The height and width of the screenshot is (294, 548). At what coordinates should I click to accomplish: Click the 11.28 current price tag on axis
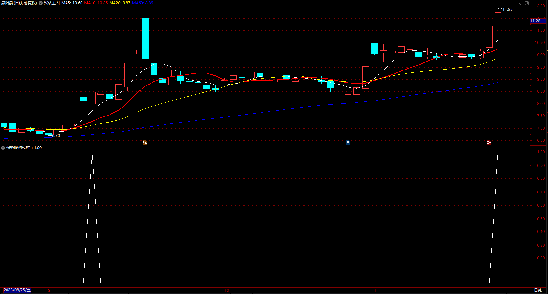538,21
